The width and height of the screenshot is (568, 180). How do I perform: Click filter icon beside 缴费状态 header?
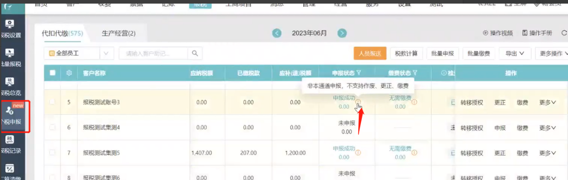pyautogui.click(x=414, y=73)
